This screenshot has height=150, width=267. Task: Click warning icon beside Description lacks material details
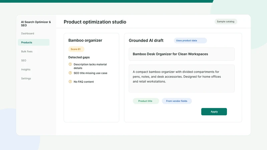70,64
